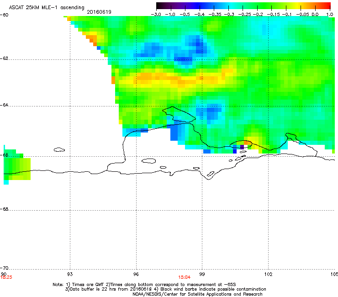Click the note line starting 'Data buffer is 22 hrs'
This screenshot has width=338, height=297.
[x=165, y=289]
